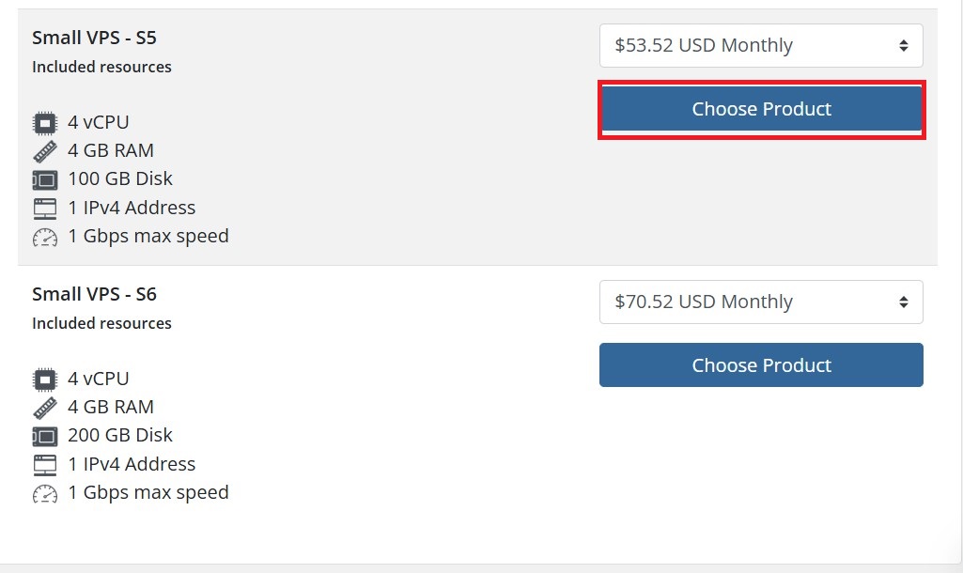Click the disk icon beside 200 GB Disk

coord(45,437)
